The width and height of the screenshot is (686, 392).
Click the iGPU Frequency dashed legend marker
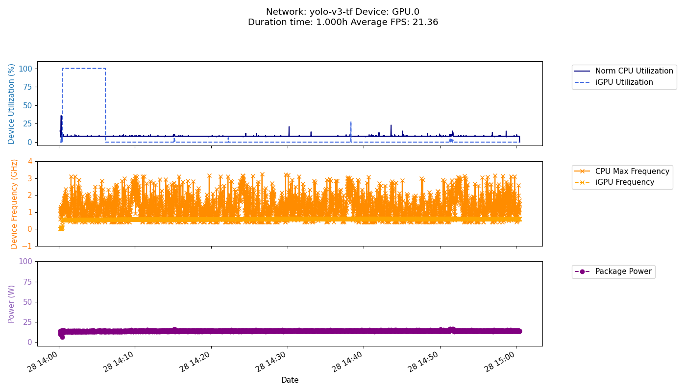point(584,182)
